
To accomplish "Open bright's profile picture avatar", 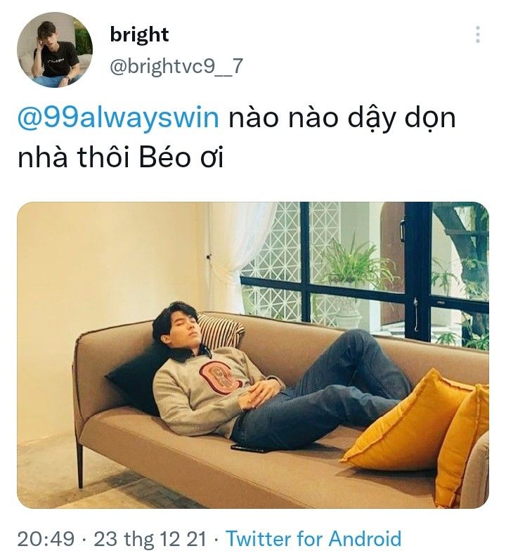I will click(54, 50).
